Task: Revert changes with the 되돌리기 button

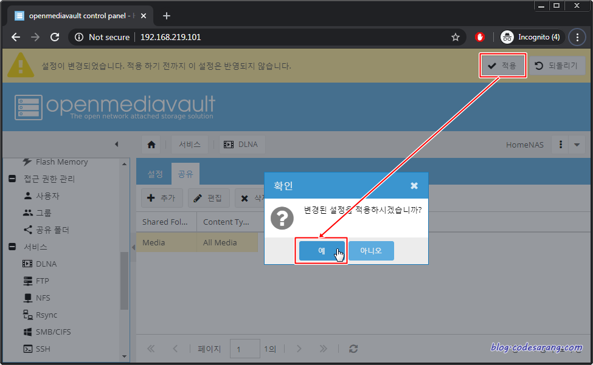Action: click(x=557, y=66)
